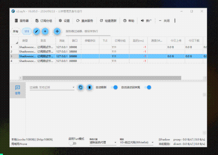218x155 pixels.
Task: Click 重启服务 to restart the service
Action: click(x=84, y=21)
